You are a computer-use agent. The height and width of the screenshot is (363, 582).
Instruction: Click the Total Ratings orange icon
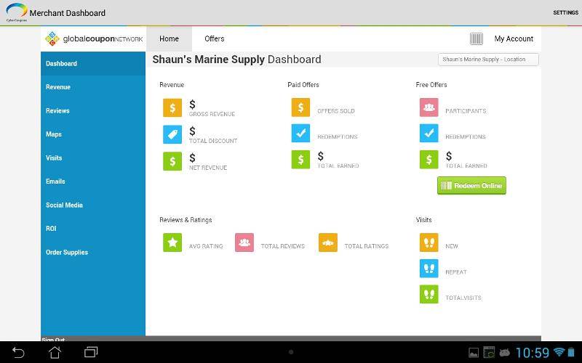click(328, 242)
